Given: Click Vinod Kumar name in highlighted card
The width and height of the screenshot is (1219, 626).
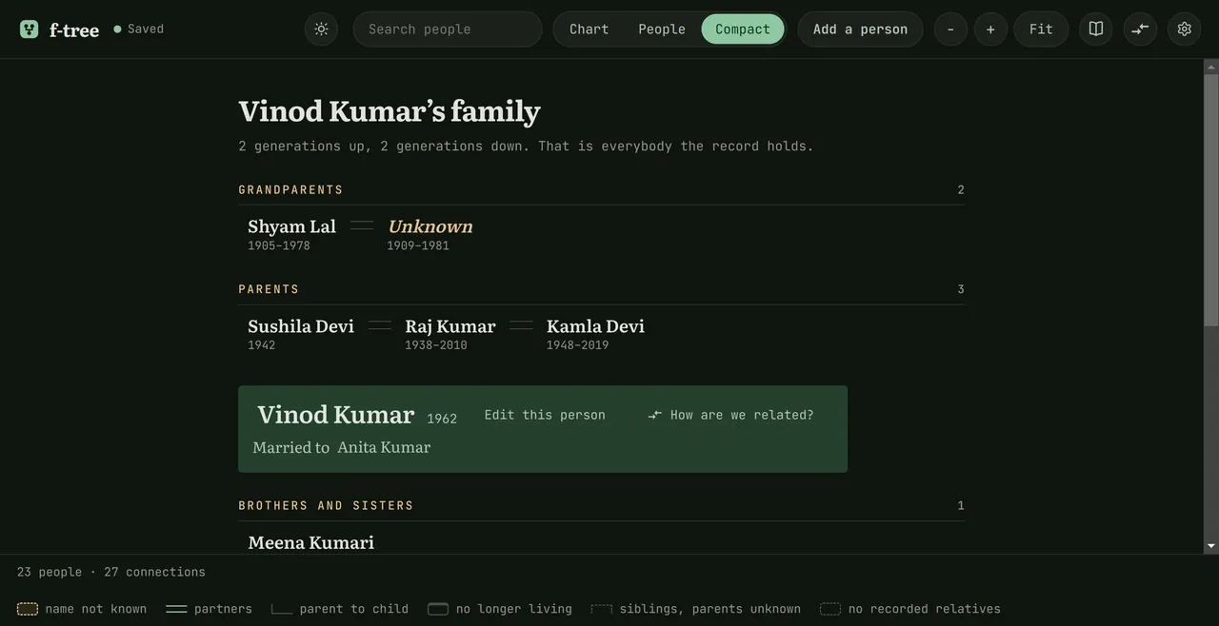Looking at the screenshot, I should (x=336, y=415).
